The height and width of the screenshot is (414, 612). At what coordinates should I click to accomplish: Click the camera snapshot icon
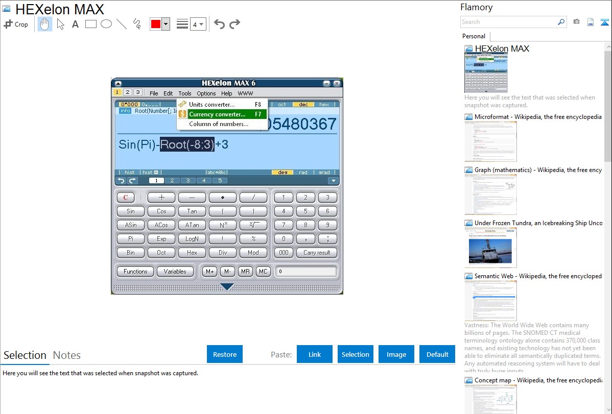coord(576,22)
